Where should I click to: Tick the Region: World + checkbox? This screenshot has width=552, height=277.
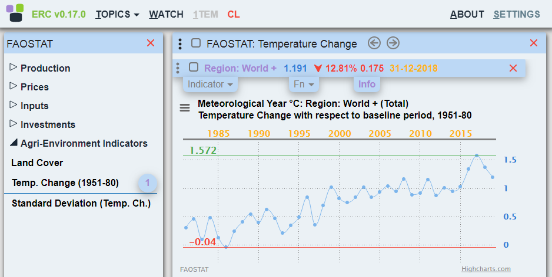(x=194, y=67)
